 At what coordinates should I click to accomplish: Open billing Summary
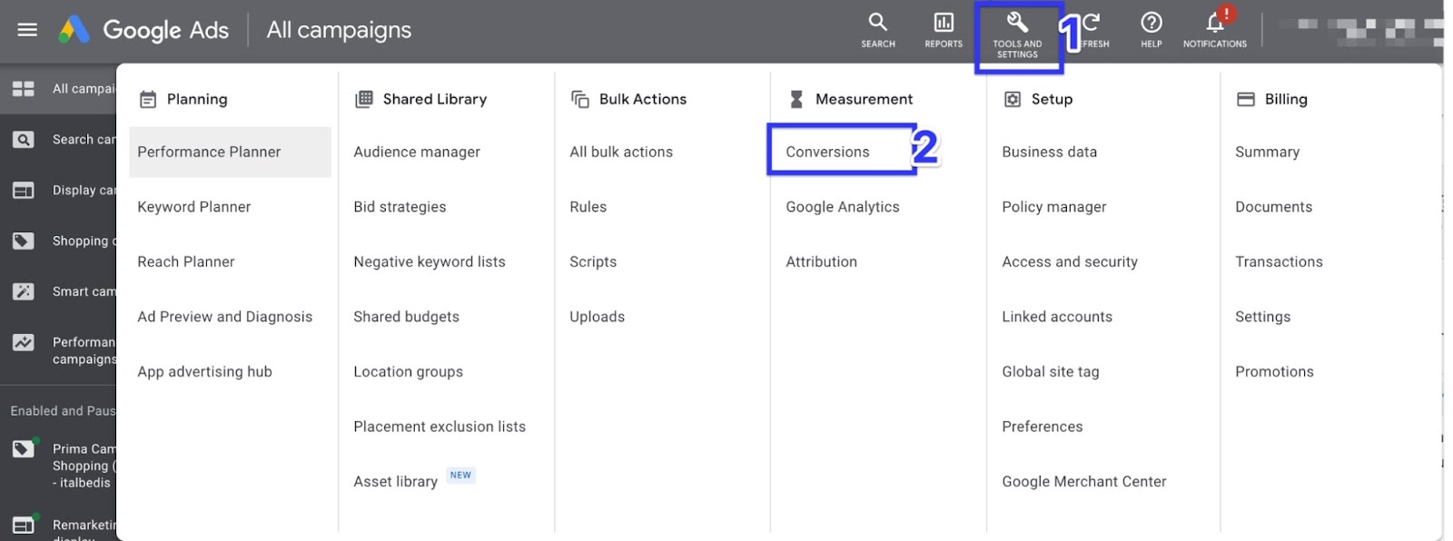1267,152
